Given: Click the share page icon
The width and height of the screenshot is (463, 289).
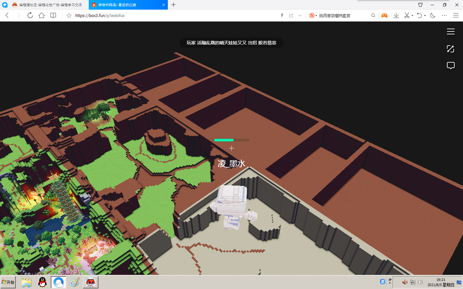Looking at the screenshot, I should coord(291,15).
